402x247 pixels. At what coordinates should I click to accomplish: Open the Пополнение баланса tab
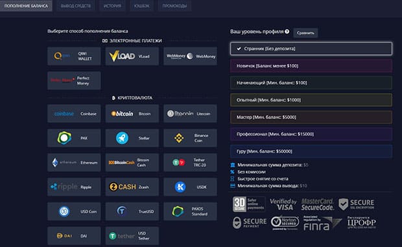click(x=26, y=6)
